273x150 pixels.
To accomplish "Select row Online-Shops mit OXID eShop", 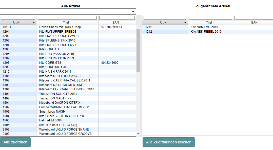I will click(x=68, y=27).
